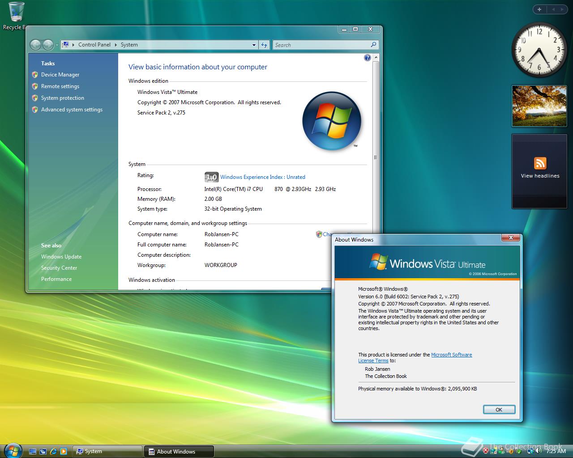Click OK in About Windows dialog
The image size is (573, 458).
[499, 410]
